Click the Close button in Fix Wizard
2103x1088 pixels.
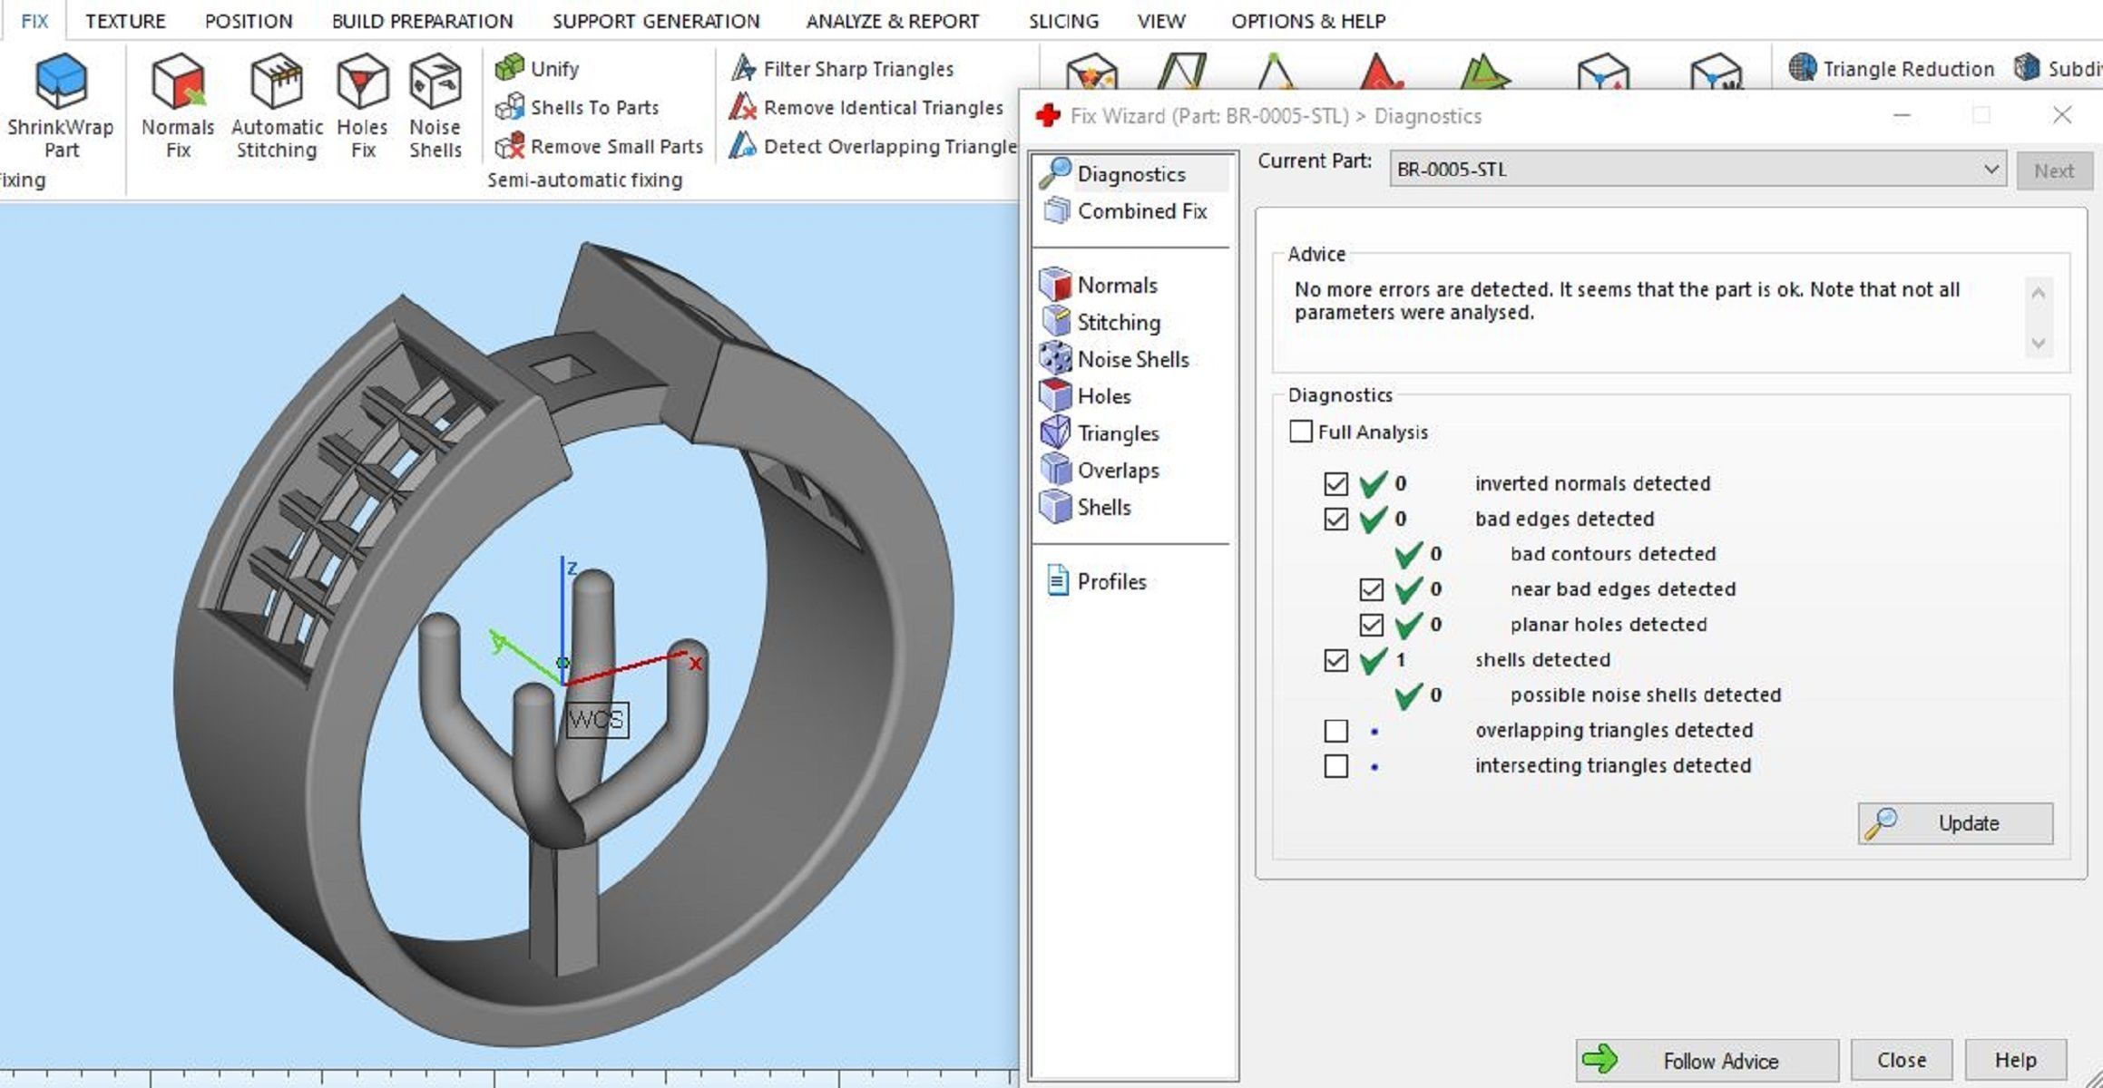[x=1902, y=1060]
